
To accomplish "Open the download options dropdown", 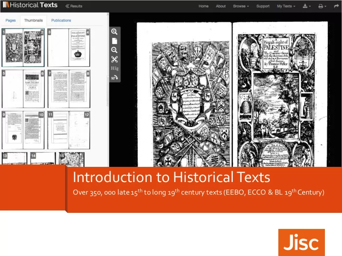I will (x=307, y=6).
